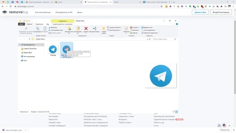Click the large Copy icon in clipboard group
This screenshot has height=133, width=236.
38,28
